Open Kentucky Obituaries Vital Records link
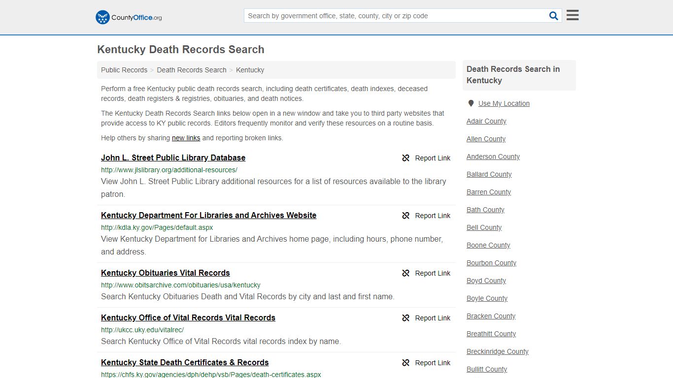Screen dimensions: 673x378 click(165, 273)
